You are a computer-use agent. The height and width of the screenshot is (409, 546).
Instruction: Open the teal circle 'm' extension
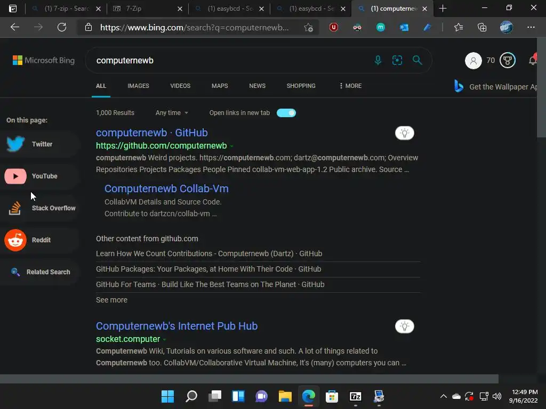(x=381, y=27)
